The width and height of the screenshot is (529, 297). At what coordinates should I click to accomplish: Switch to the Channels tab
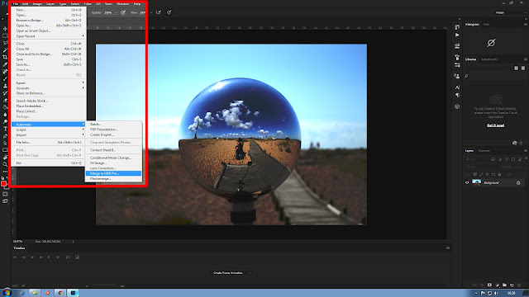[484, 150]
